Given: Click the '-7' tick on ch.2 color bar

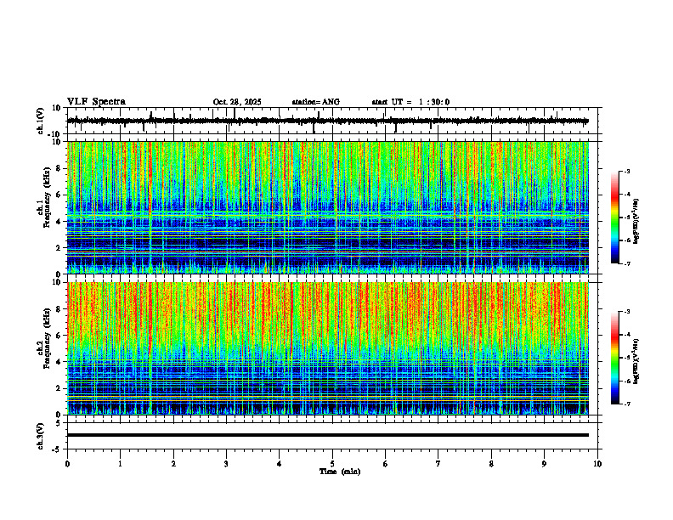Looking at the screenshot, I should click(x=627, y=404).
